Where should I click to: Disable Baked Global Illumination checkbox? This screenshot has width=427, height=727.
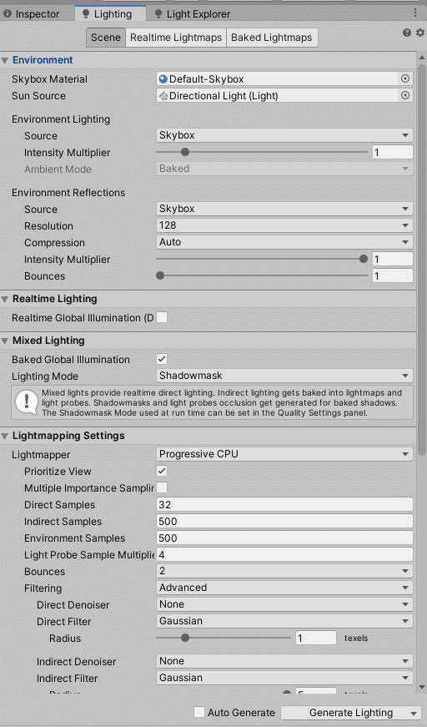[x=162, y=360]
